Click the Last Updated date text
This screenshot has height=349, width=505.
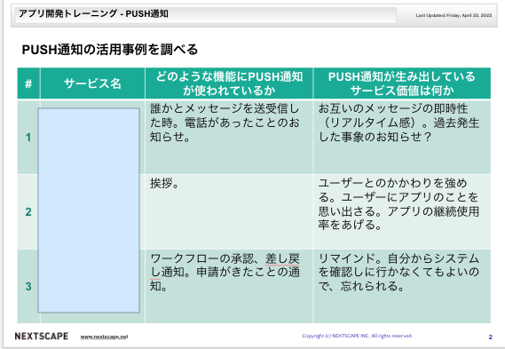[454, 15]
